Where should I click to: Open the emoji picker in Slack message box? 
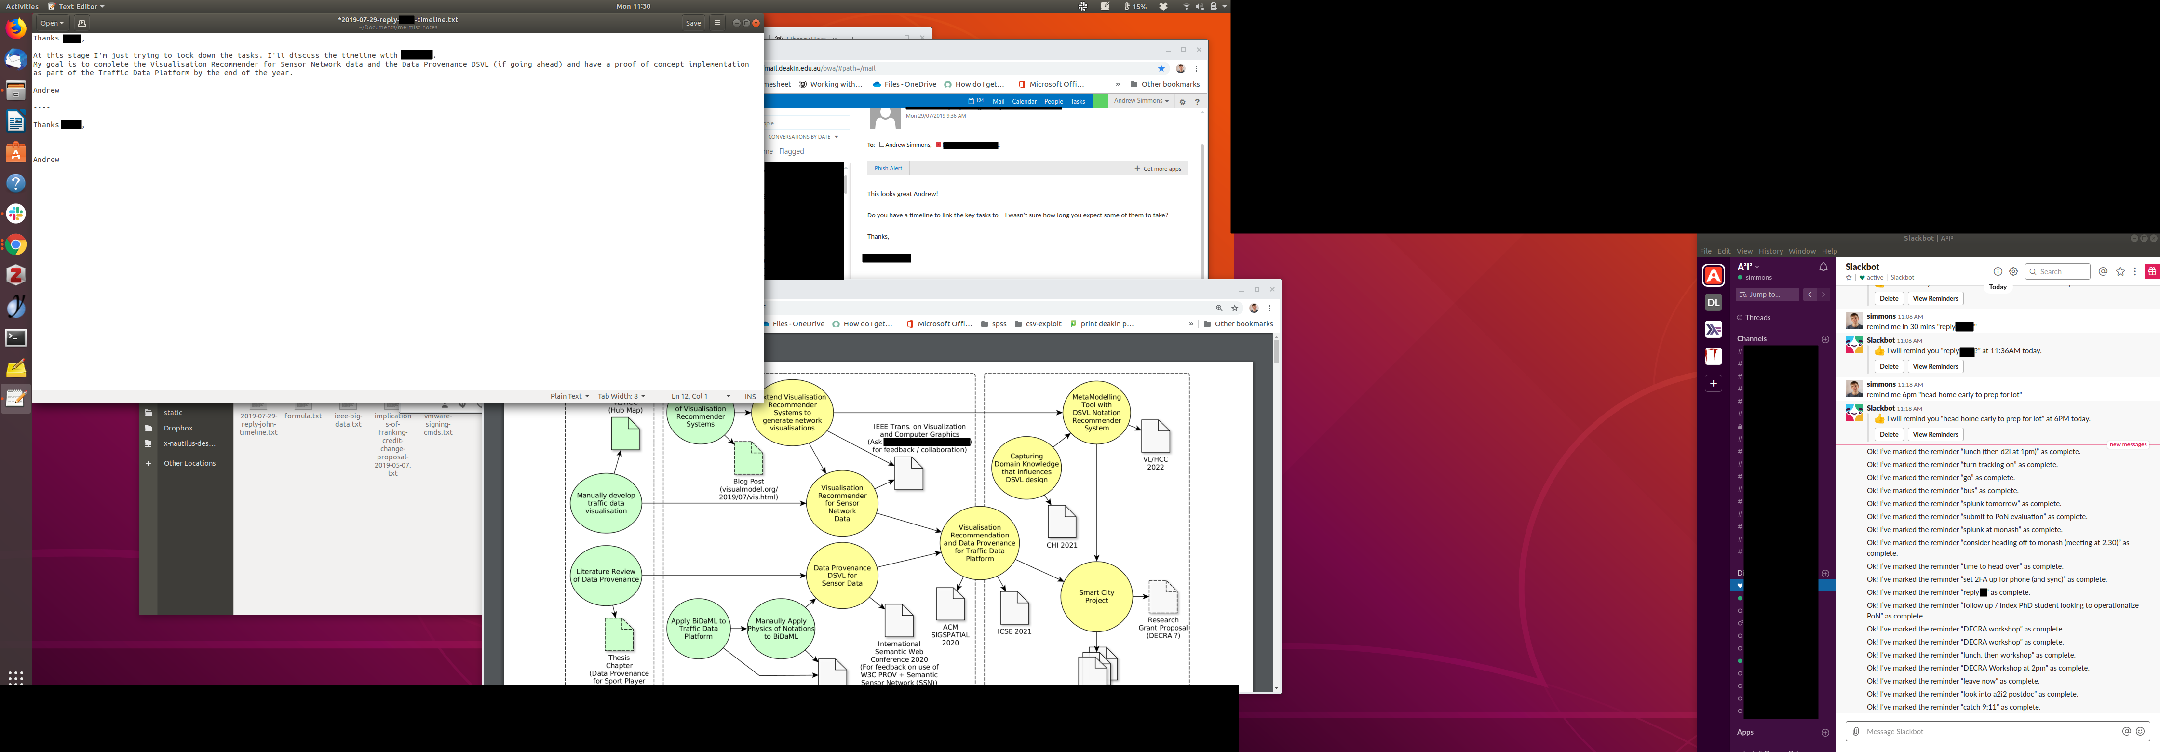2140,732
